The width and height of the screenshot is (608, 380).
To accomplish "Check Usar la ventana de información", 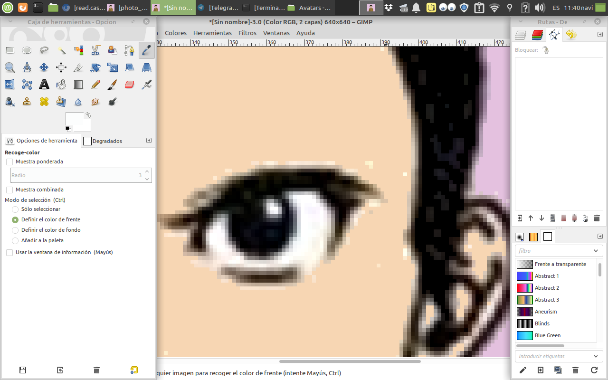I will coord(9,252).
